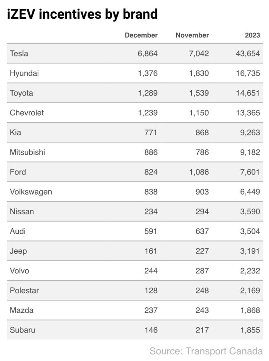Click the November column header
This screenshot has width=269, height=361.
192,35
